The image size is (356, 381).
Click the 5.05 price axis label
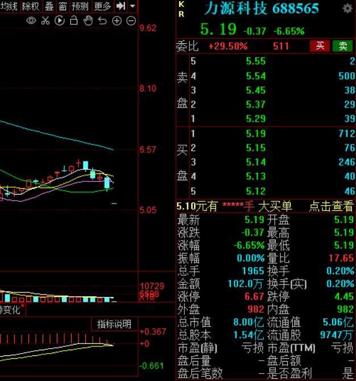click(148, 210)
